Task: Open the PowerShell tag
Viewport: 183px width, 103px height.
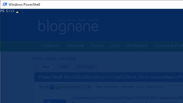Action: (x=111, y=87)
